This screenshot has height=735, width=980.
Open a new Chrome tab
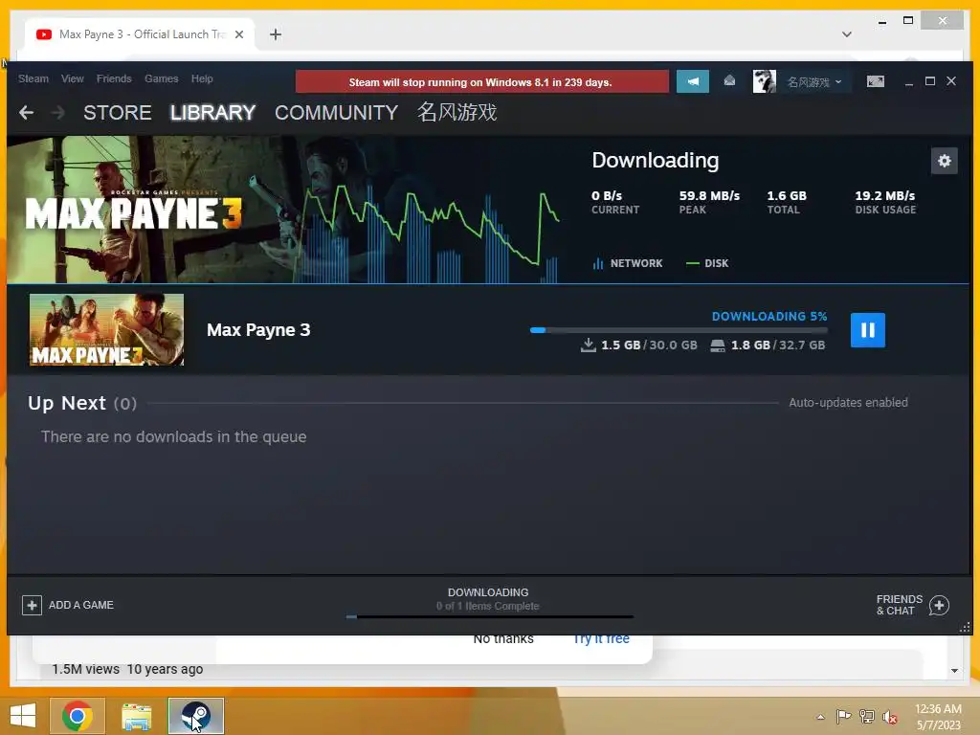[x=276, y=34]
